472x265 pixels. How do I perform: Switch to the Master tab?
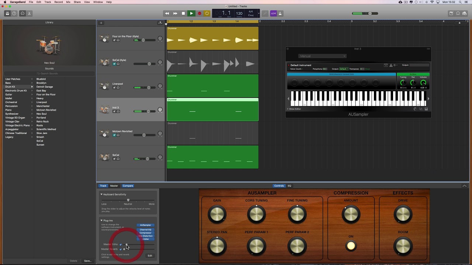(114, 186)
